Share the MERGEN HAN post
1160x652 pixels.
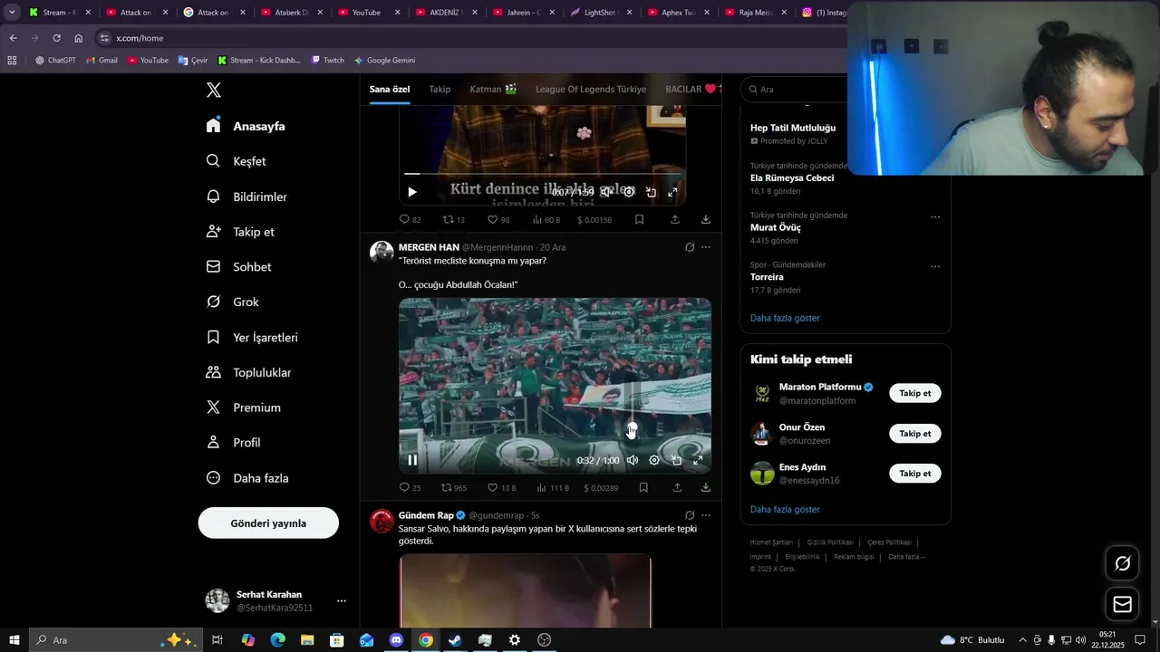coord(677,487)
